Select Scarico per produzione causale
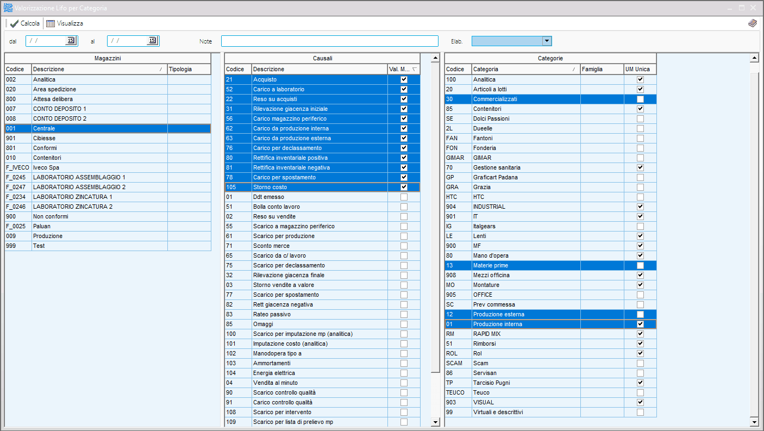Viewport: 764px width, 431px height. [322, 236]
